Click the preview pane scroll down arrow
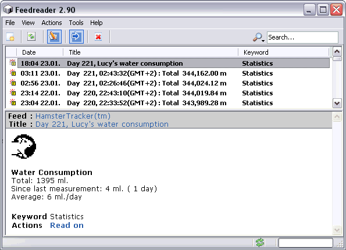The image size is (346, 250). [x=337, y=230]
